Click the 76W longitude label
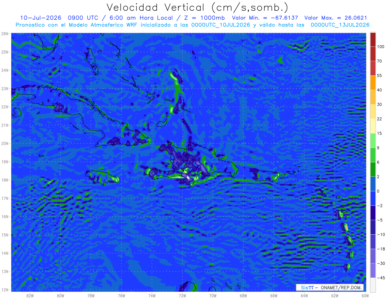 (x=121, y=295)
